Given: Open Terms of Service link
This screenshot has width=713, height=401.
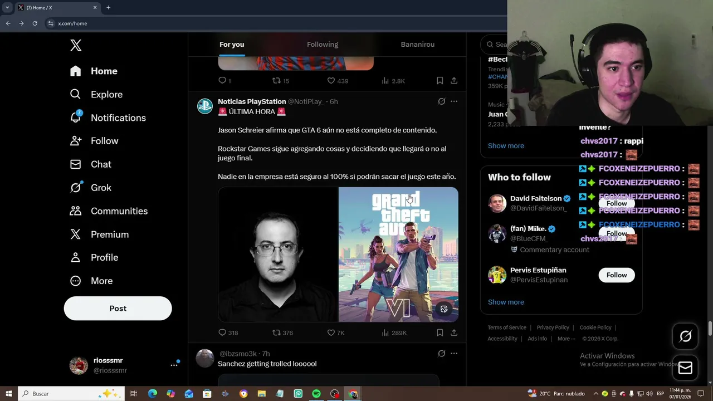Looking at the screenshot, I should (507, 327).
